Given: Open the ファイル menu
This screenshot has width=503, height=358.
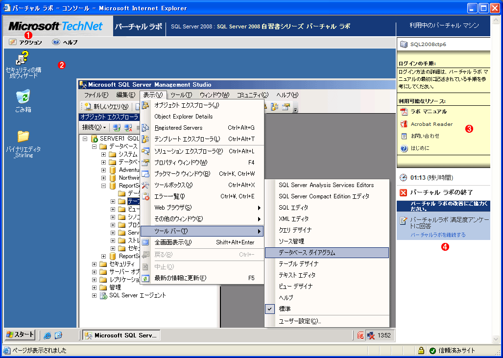Looking at the screenshot, I should point(96,95).
